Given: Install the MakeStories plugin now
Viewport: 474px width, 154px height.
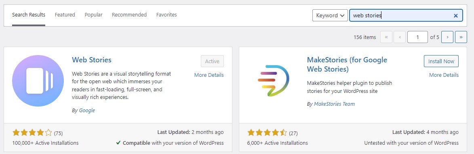Looking at the screenshot, I should pyautogui.click(x=441, y=61).
